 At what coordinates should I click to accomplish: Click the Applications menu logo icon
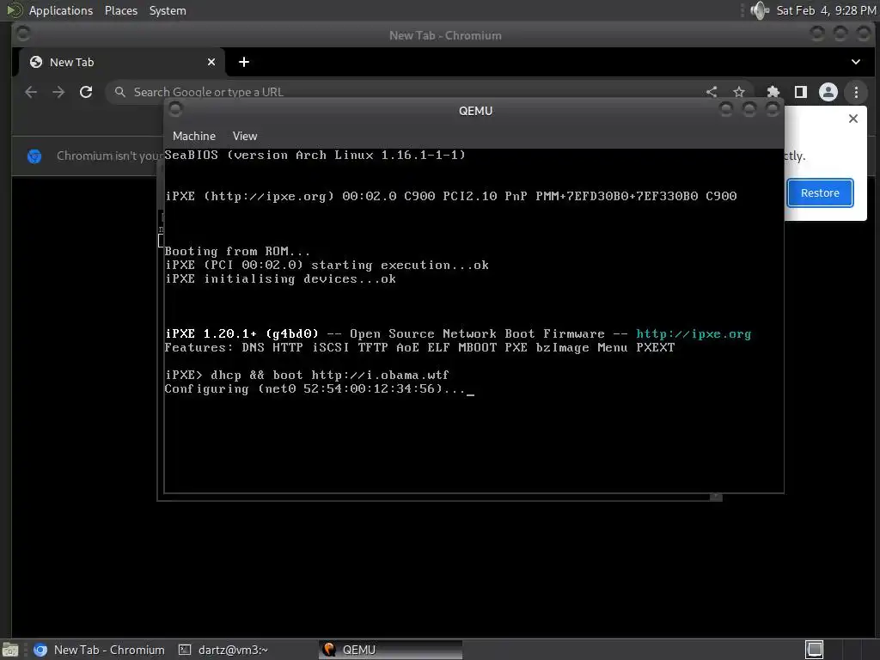[14, 10]
